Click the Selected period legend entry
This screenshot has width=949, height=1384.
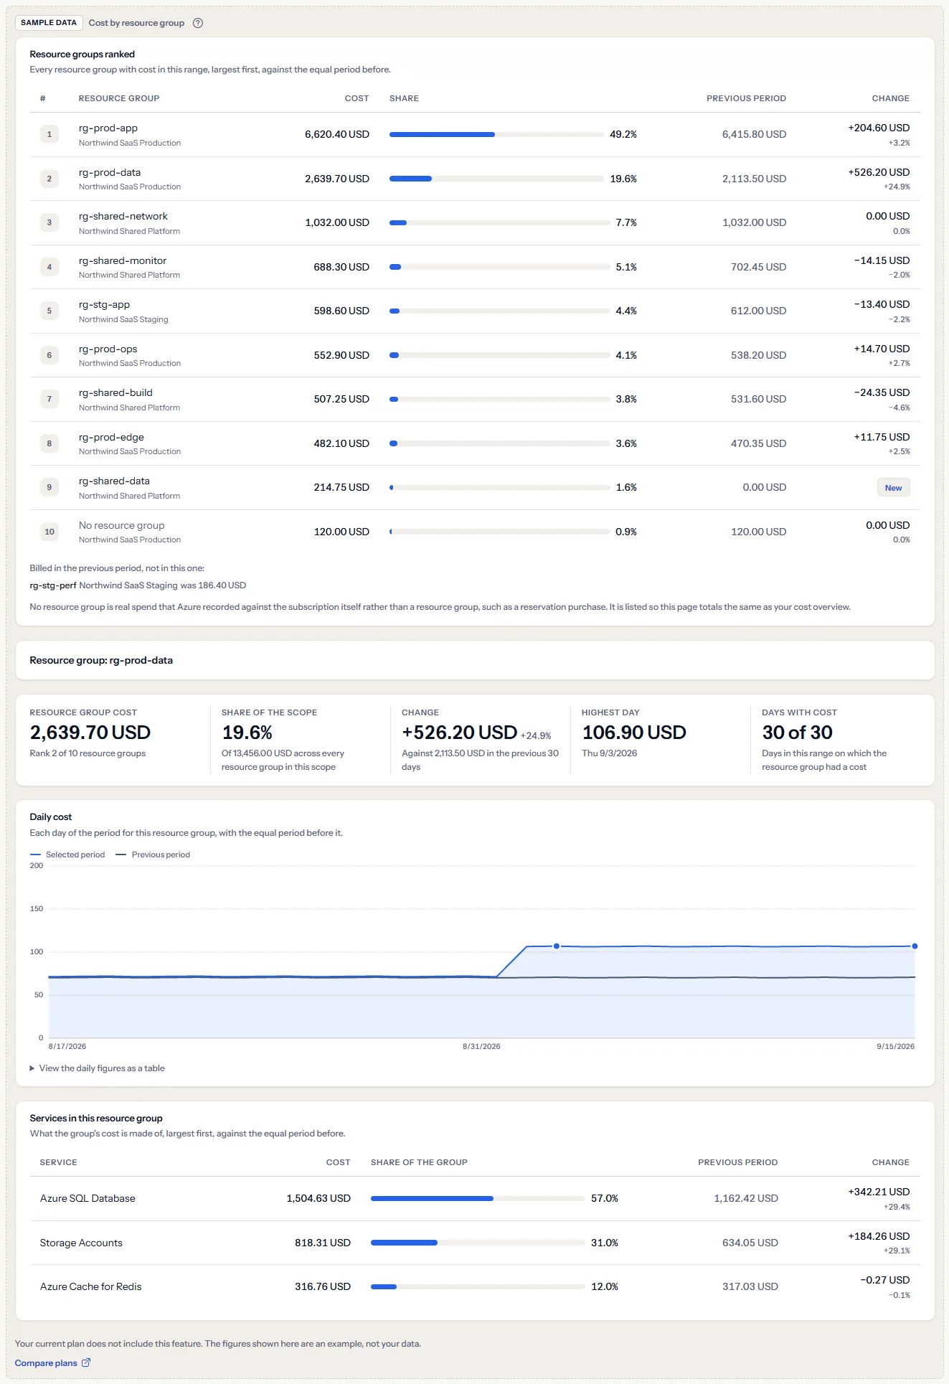tap(67, 855)
